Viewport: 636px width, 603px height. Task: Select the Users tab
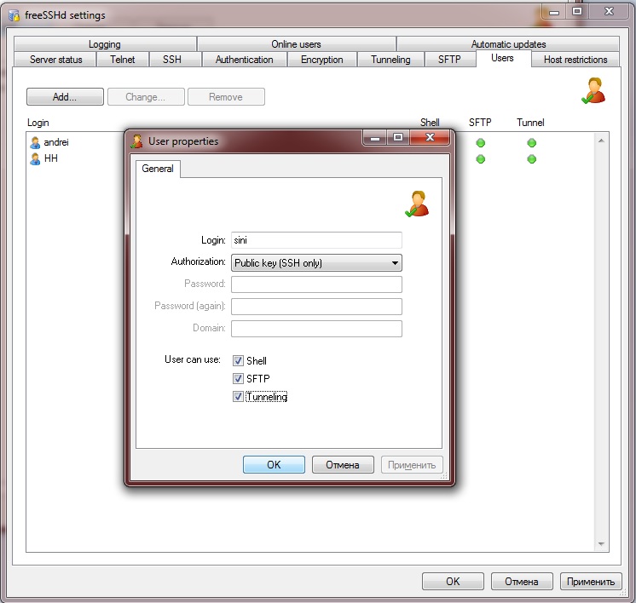[502, 59]
